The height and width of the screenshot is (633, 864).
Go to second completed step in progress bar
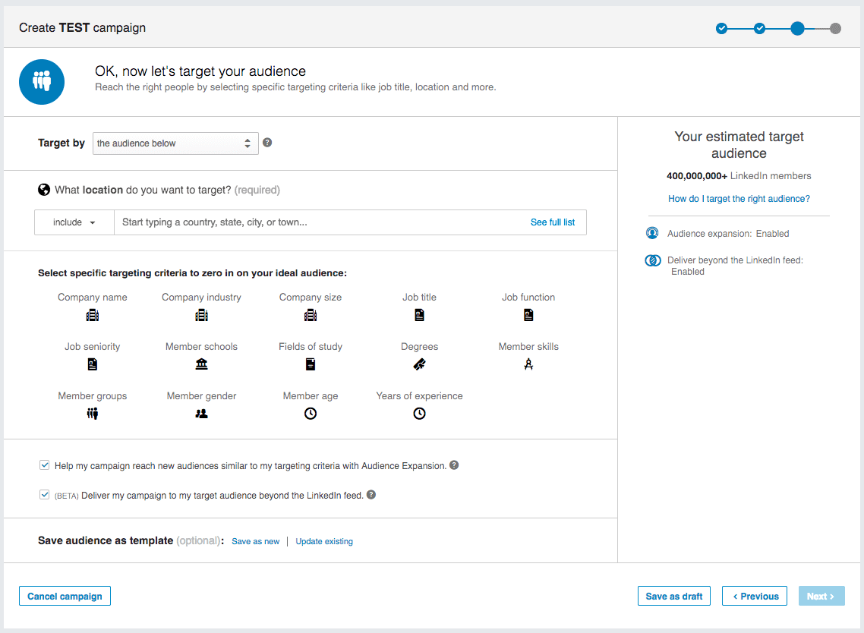point(760,28)
